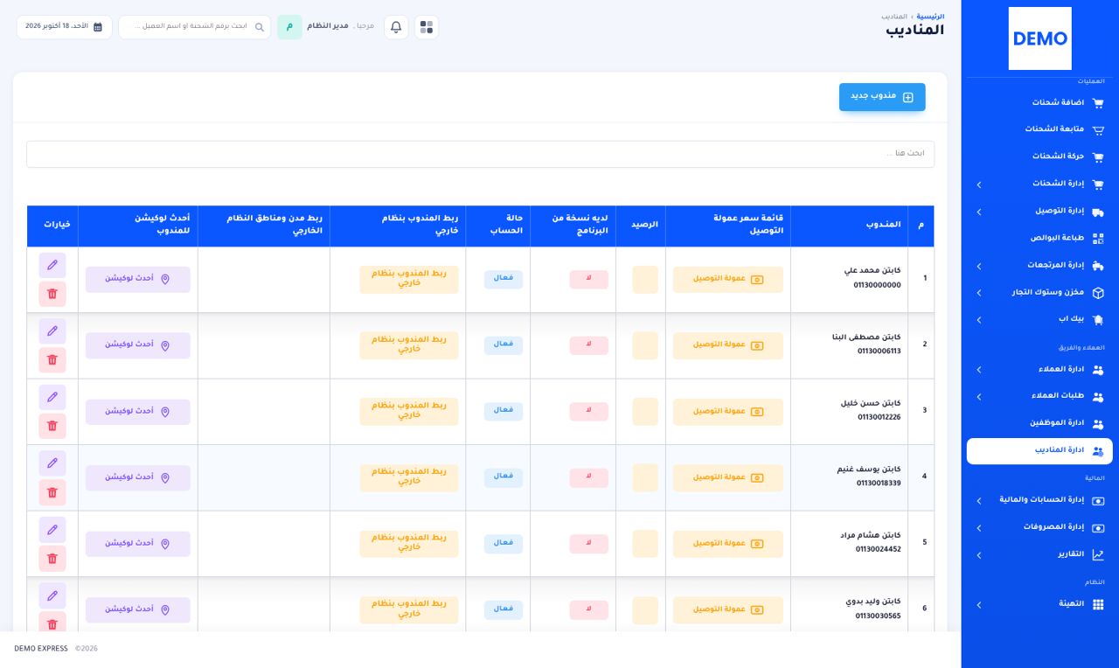Delete row of كابتن هشام مراد
This screenshot has width=1119, height=668.
(52, 558)
